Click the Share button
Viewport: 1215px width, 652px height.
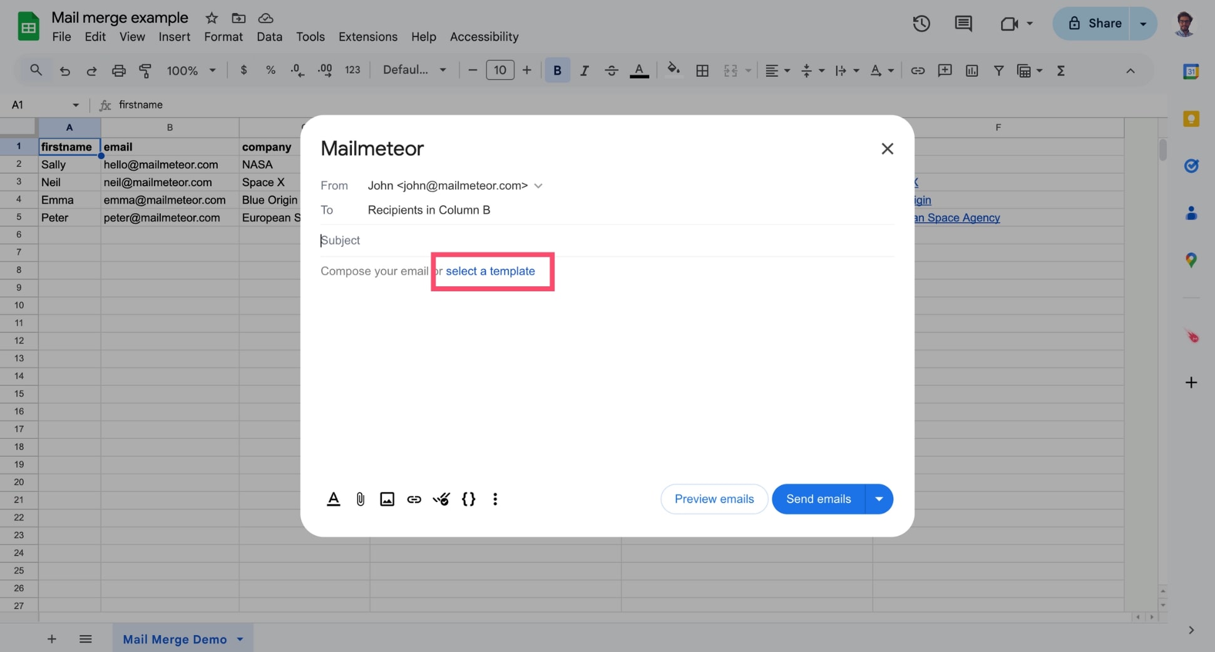point(1092,24)
